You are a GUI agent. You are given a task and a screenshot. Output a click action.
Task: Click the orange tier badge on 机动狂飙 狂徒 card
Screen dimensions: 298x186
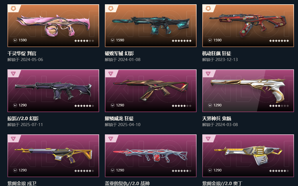click(x=208, y=8)
